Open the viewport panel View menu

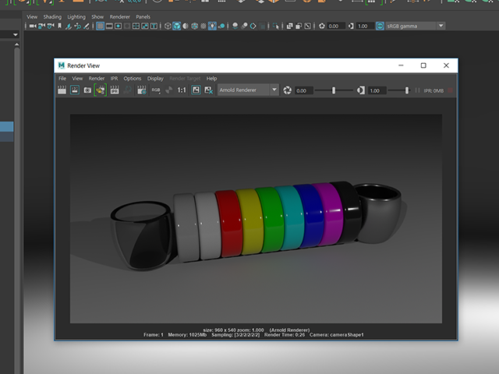click(x=32, y=17)
